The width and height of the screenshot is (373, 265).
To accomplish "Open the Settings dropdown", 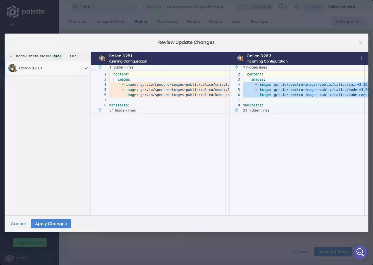I will [347, 22].
